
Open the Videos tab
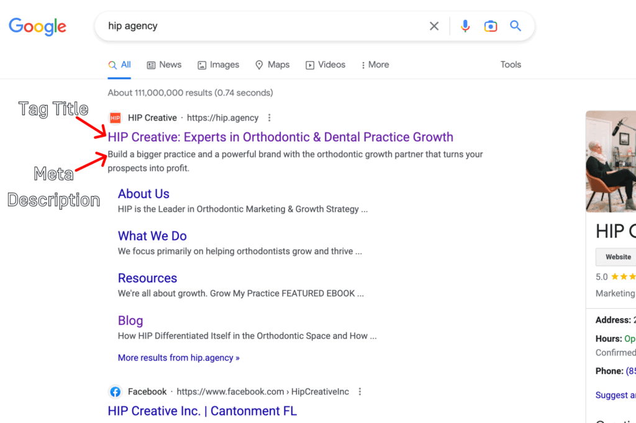point(325,65)
